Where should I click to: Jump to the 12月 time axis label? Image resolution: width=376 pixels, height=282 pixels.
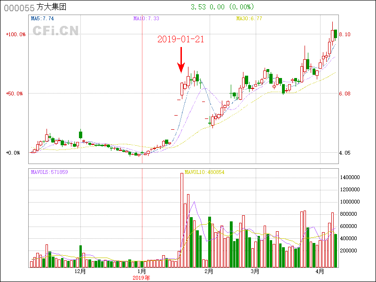click(x=80, y=272)
